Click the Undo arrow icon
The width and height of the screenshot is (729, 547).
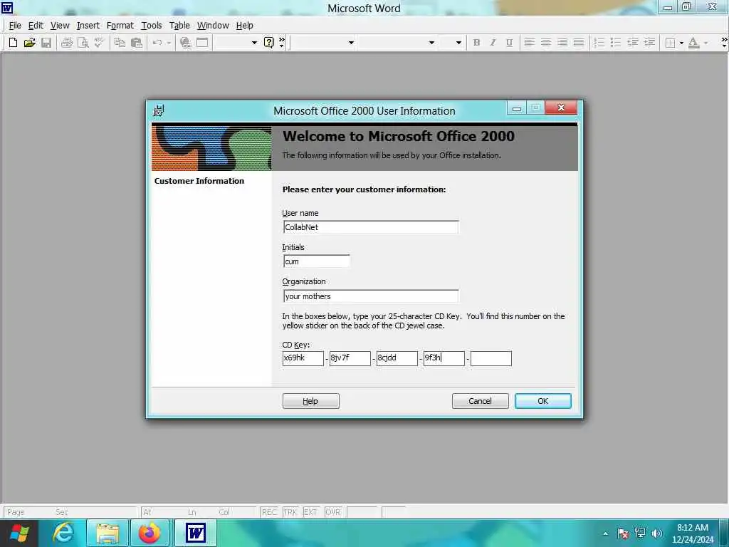pos(157,43)
